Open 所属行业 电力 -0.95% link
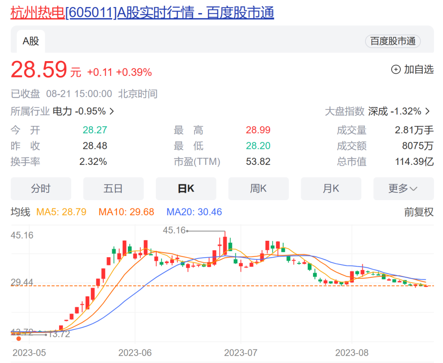This screenshot has width=443, height=363. 62,111
